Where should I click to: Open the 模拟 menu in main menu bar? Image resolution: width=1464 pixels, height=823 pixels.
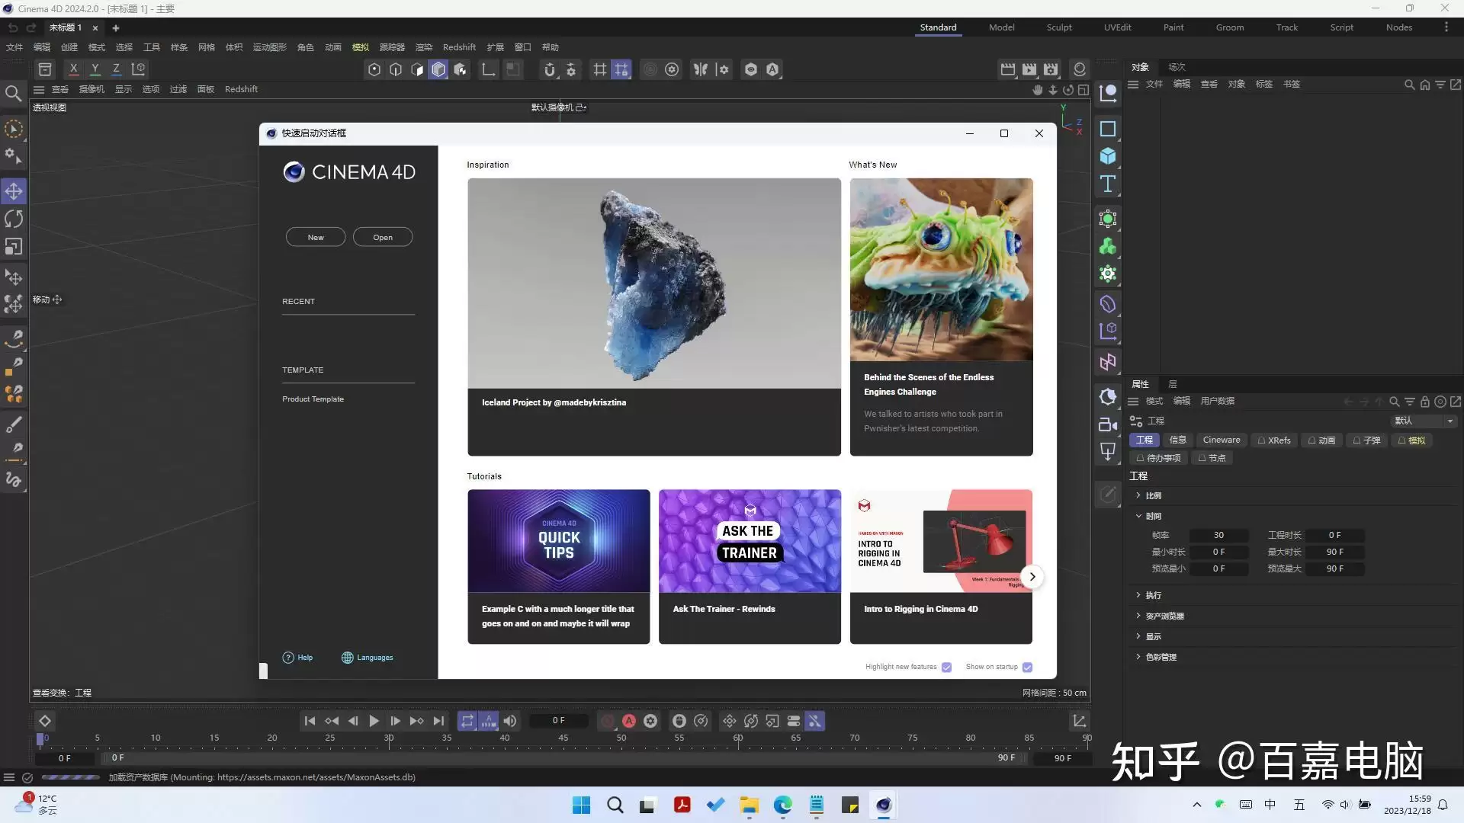pos(361,47)
